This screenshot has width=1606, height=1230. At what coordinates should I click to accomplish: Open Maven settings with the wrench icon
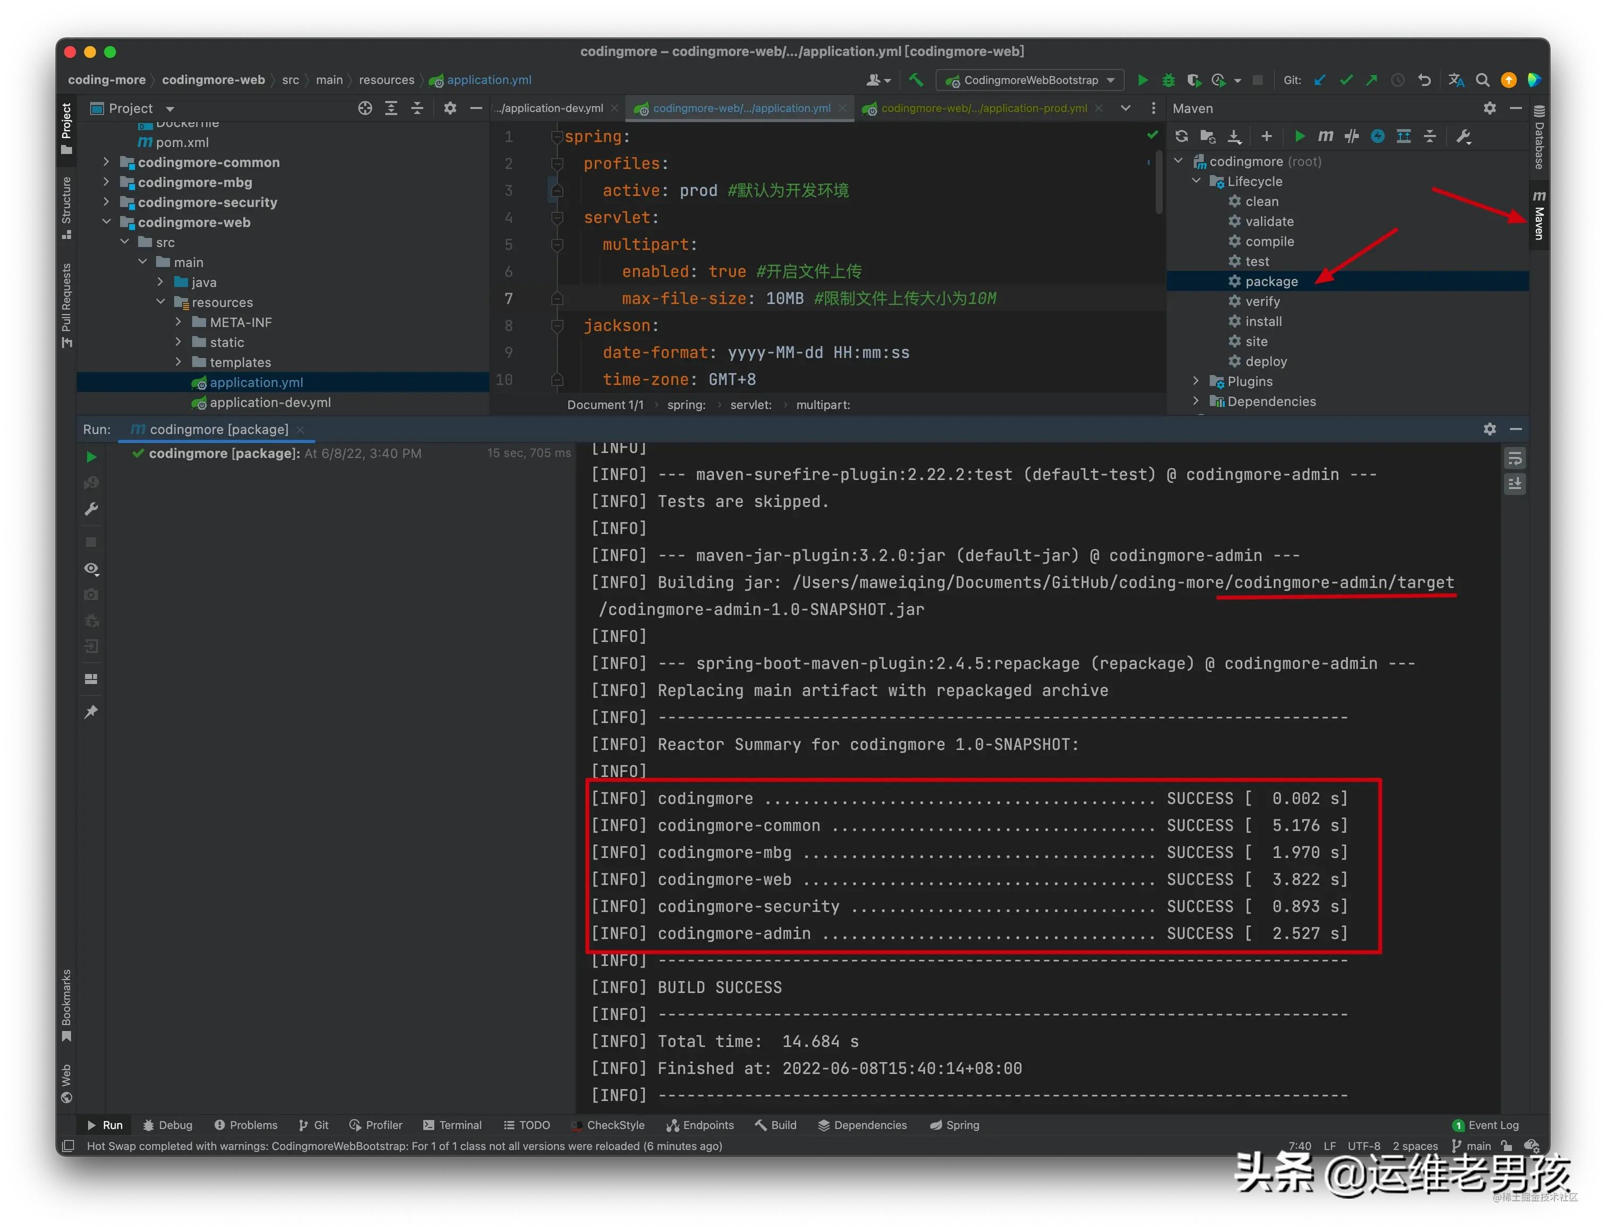point(1463,135)
